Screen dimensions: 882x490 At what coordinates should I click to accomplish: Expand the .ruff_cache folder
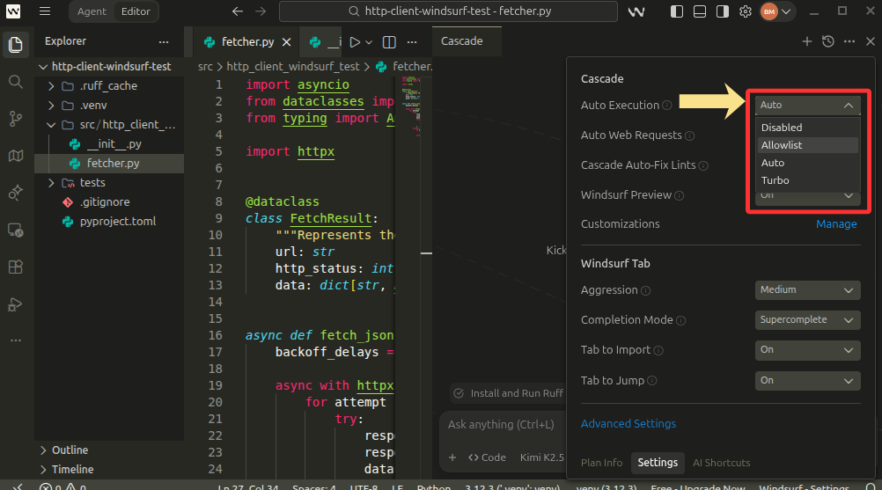pyautogui.click(x=109, y=86)
